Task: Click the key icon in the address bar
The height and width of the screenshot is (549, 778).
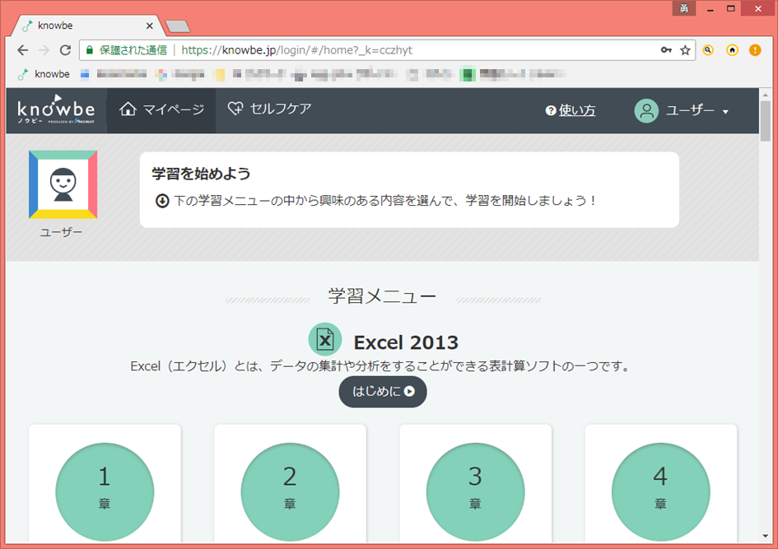Action: 667,50
